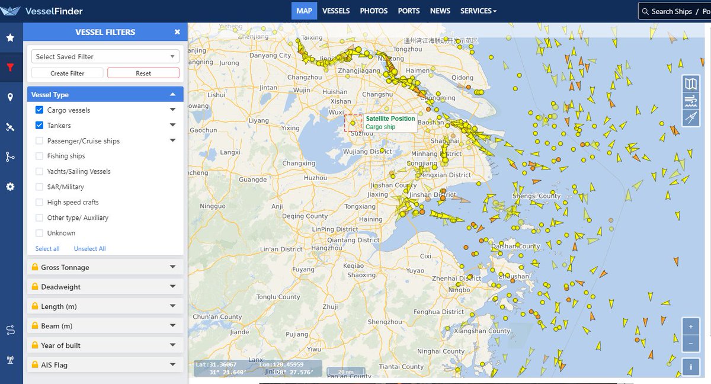Open the map info button
This screenshot has width=711, height=384.
tap(690, 367)
